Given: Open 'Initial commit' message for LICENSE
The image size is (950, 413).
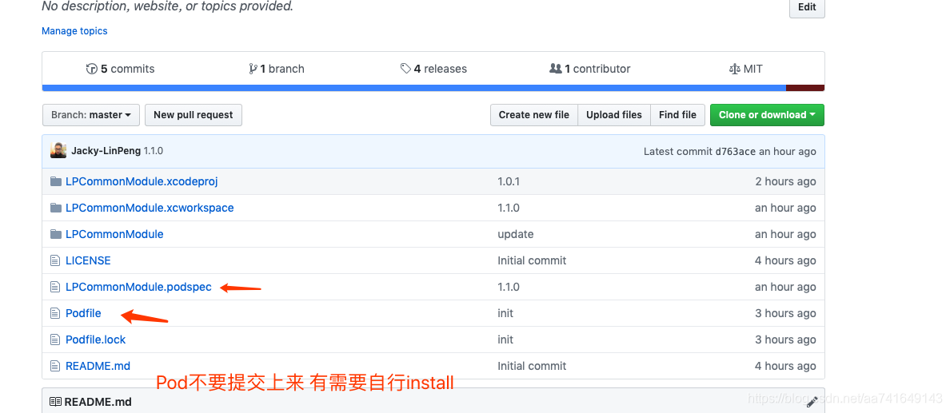Looking at the screenshot, I should coord(532,260).
